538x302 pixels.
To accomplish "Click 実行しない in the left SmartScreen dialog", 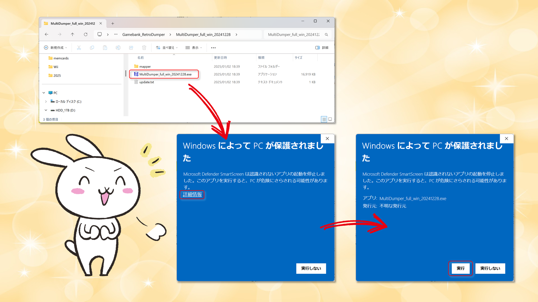I will coord(311,268).
